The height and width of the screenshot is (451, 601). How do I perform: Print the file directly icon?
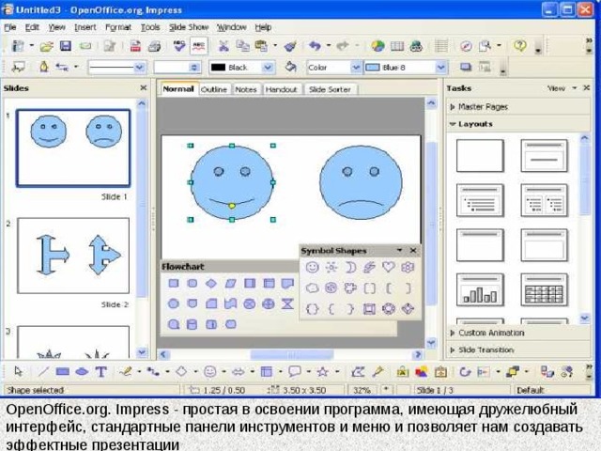pyautogui.click(x=154, y=46)
